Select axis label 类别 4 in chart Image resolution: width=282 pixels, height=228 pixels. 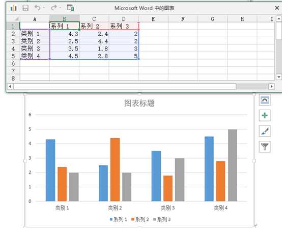click(221, 208)
